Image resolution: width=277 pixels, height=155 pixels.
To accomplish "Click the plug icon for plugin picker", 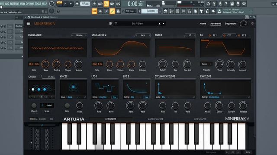I will (x=201, y=11).
